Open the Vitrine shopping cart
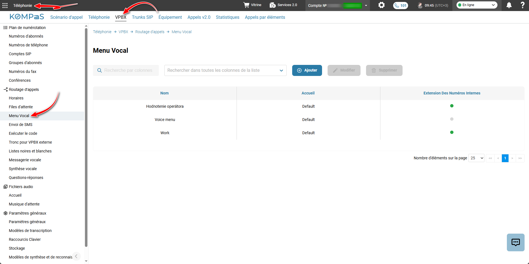Screen dimensions: 529x264 246,5
